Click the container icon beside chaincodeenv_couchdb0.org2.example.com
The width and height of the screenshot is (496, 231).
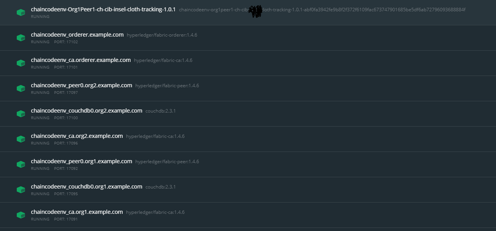(x=21, y=114)
